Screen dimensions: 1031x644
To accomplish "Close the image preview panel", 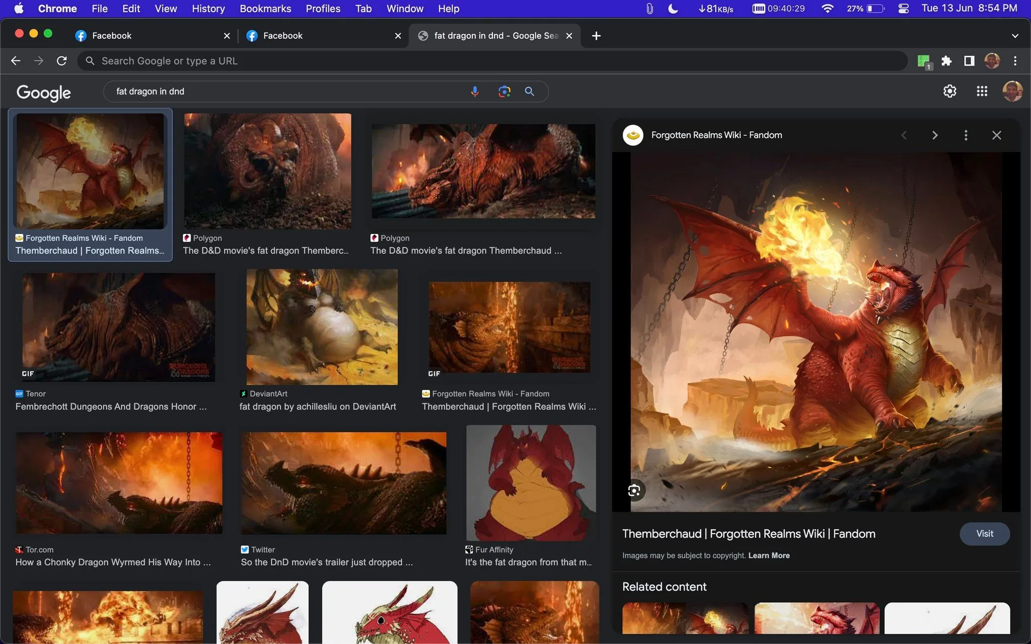I will (x=997, y=135).
